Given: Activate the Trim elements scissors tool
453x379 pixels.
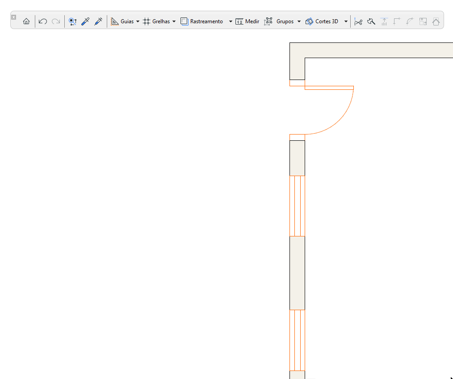Looking at the screenshot, I should 358,21.
